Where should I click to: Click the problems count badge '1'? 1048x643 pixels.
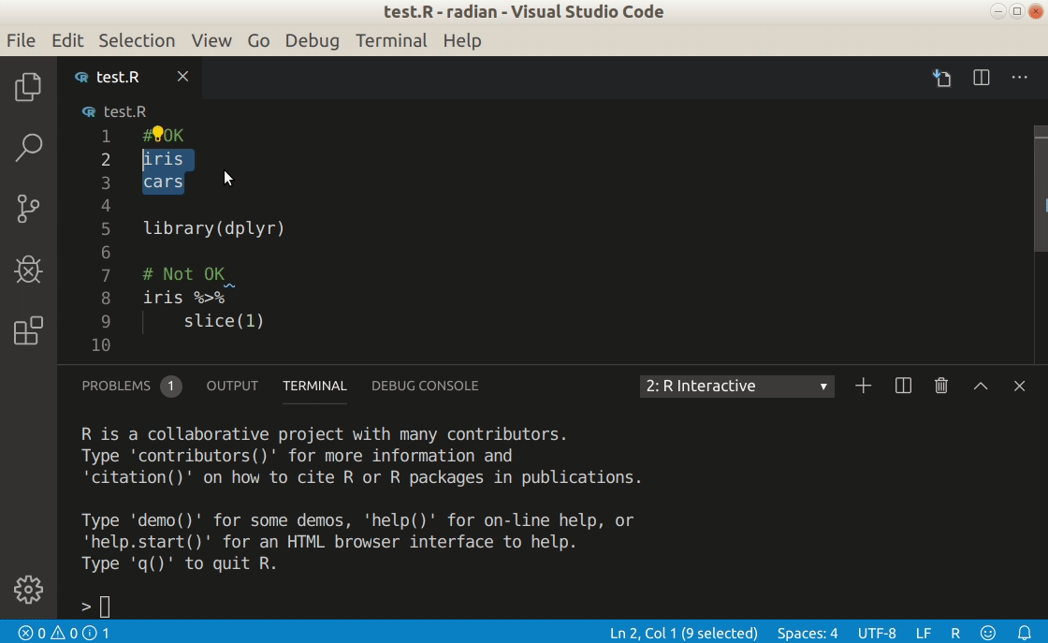(x=171, y=386)
